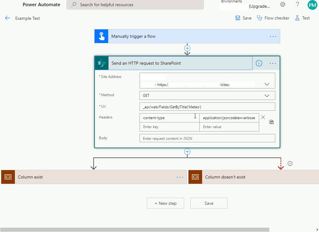The image size is (319, 232).
Task: Click the content-type header key field
Action: [170, 118]
